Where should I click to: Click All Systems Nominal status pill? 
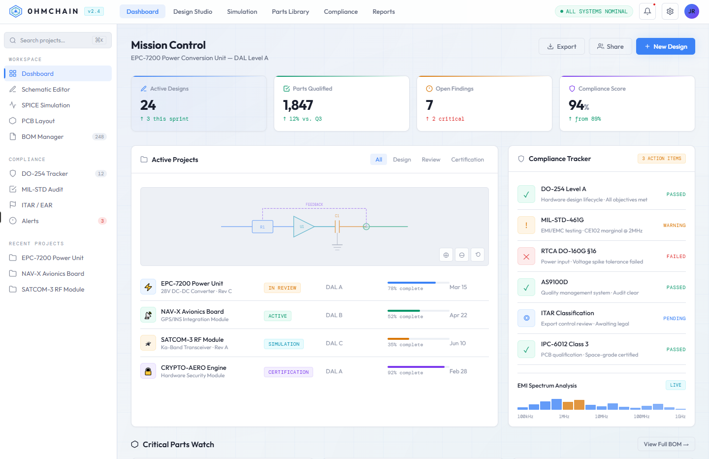[594, 11]
